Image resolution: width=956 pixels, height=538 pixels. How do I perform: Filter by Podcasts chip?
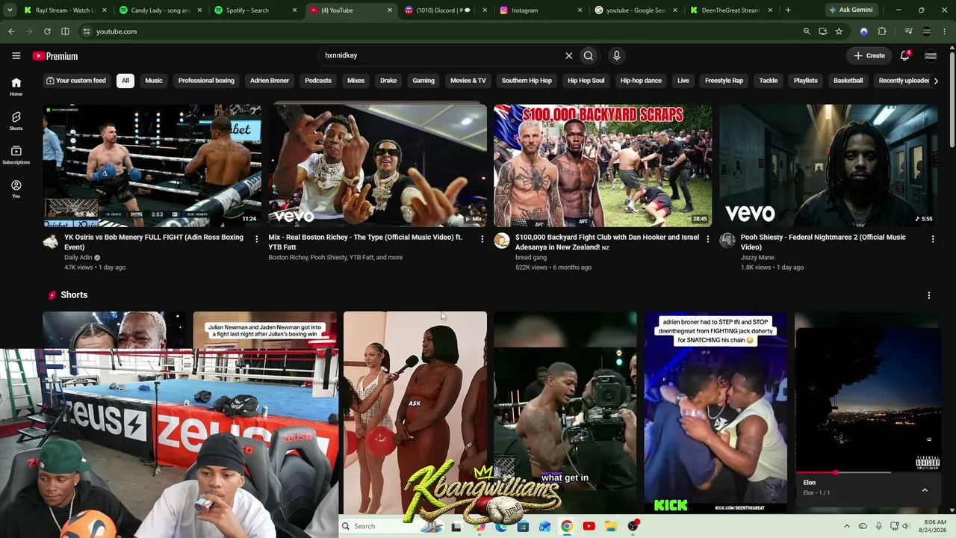coord(318,81)
